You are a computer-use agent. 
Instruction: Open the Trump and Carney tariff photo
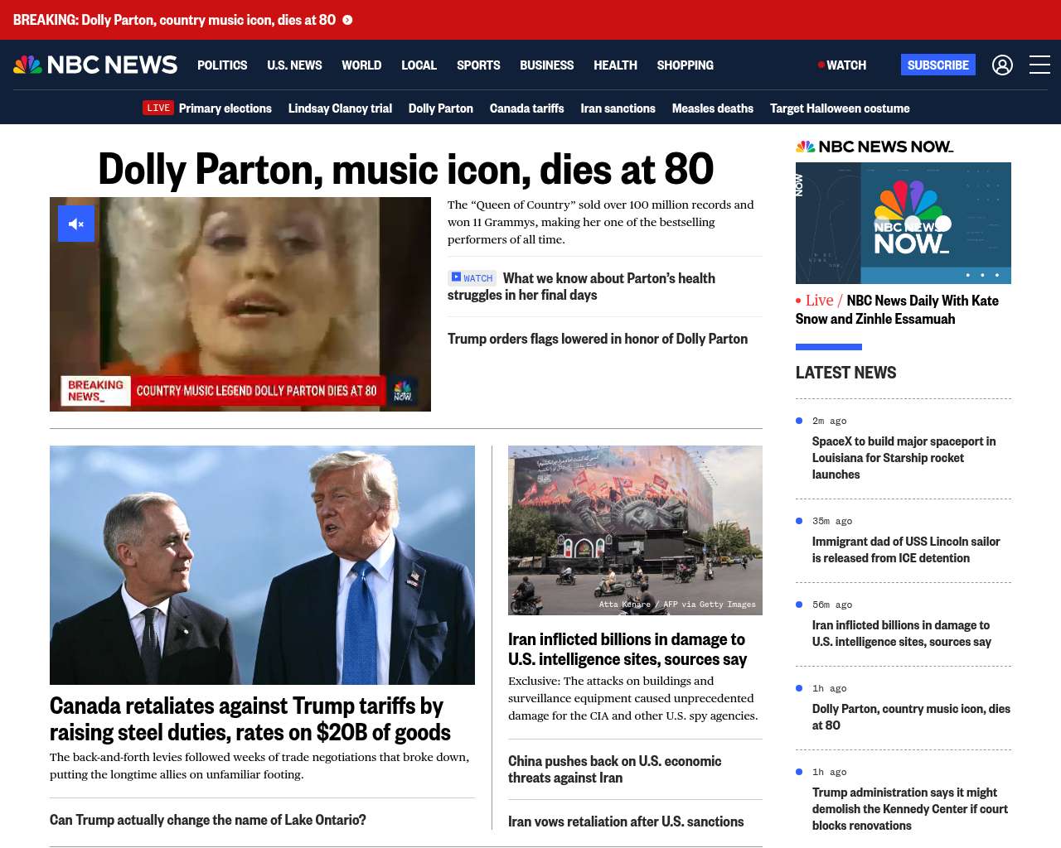(x=262, y=565)
